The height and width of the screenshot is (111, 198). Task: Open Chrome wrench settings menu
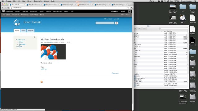coord(131,8)
